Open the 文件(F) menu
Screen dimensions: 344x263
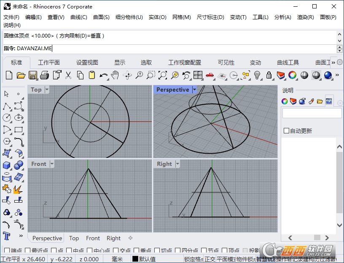pos(11,17)
